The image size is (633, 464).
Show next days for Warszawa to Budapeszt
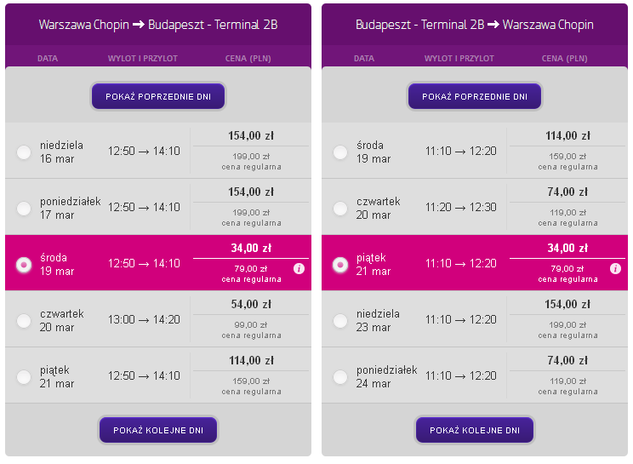tap(158, 430)
